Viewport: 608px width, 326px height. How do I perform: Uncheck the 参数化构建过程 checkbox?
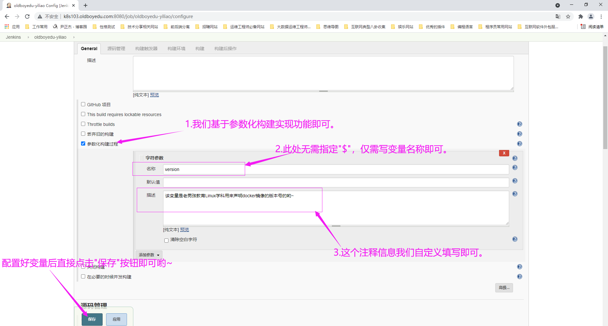83,144
